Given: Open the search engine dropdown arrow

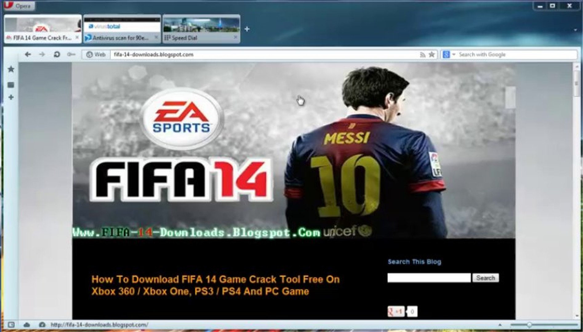Looking at the screenshot, I should click(453, 54).
